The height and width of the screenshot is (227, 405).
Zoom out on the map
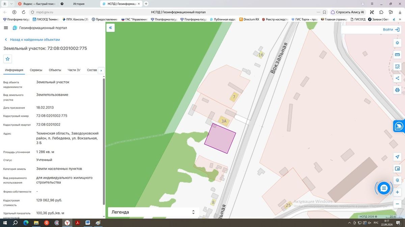coord(397,204)
